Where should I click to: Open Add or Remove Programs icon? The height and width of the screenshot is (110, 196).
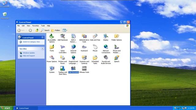[x=73, y=38]
